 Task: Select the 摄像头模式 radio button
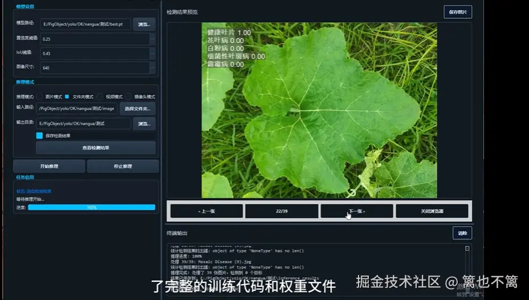pyautogui.click(x=128, y=97)
